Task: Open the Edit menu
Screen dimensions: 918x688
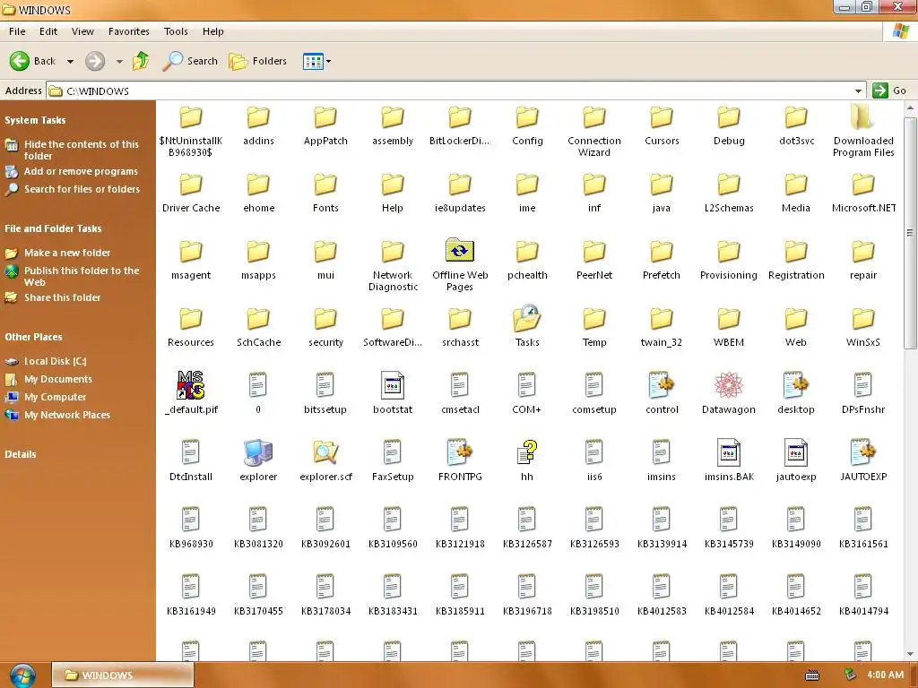Action: click(x=48, y=31)
